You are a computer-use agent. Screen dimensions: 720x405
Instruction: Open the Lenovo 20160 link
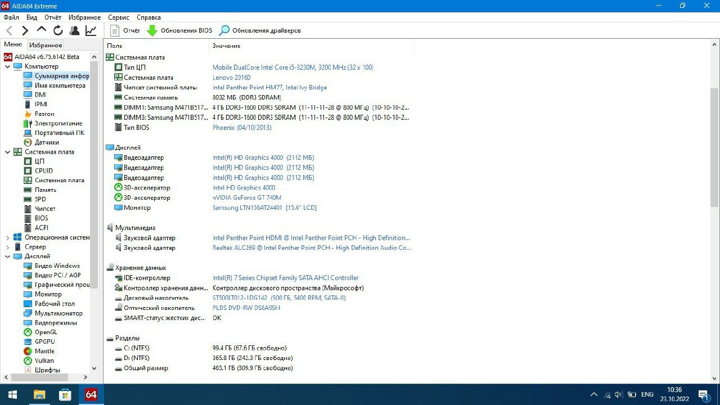[231, 78]
